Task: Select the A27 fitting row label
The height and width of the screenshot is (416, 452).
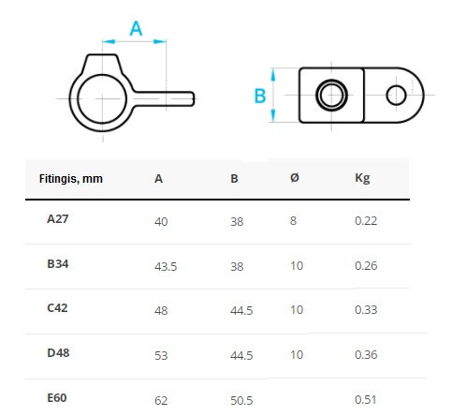Action: pos(58,219)
